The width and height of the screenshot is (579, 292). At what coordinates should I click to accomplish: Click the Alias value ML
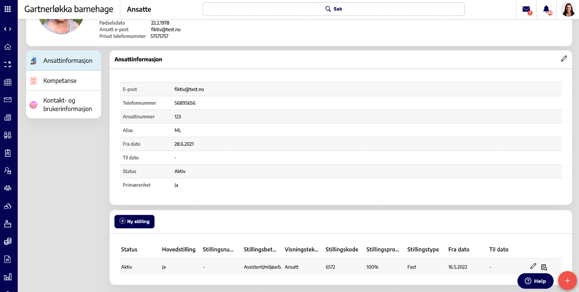[178, 130]
